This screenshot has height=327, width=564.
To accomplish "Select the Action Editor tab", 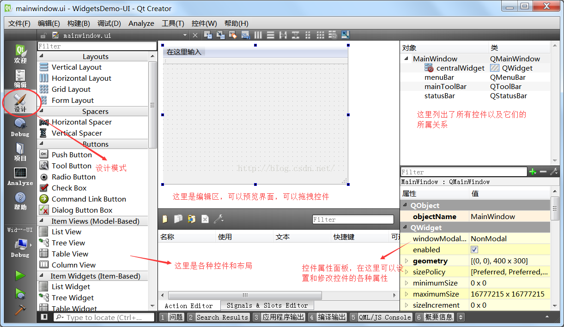I will tap(189, 305).
